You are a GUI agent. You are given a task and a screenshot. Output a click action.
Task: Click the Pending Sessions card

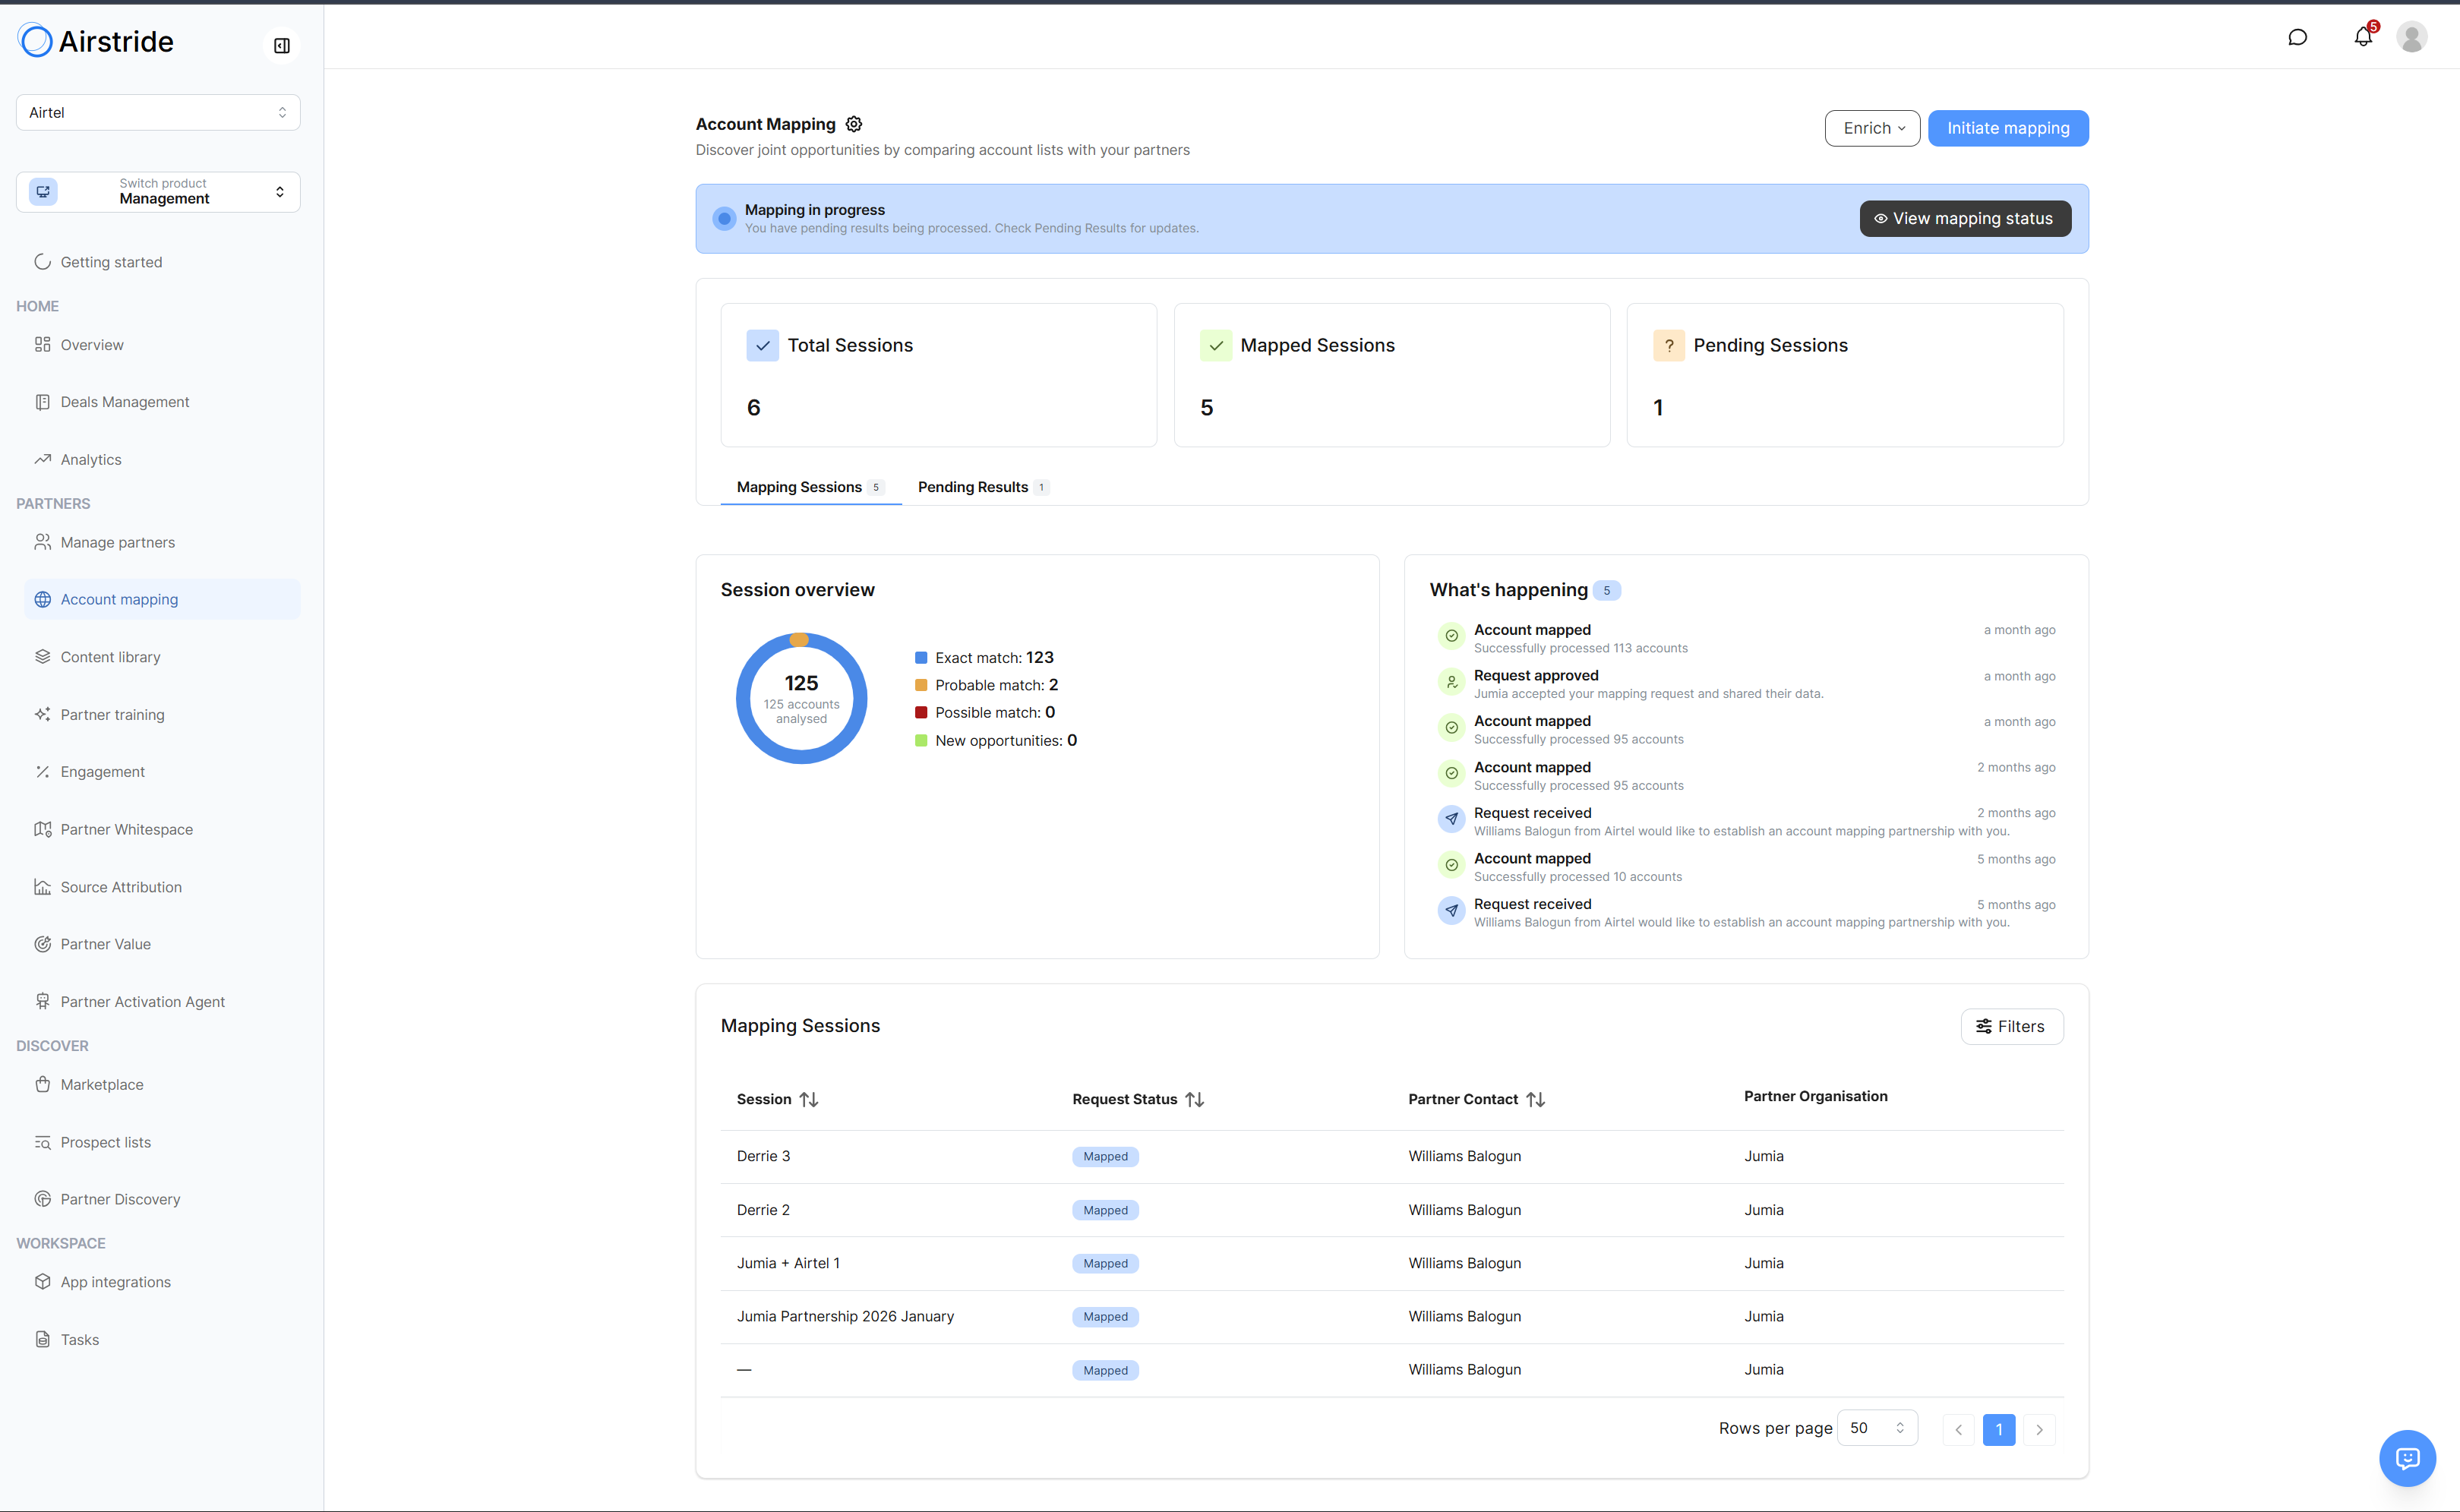click(1845, 375)
